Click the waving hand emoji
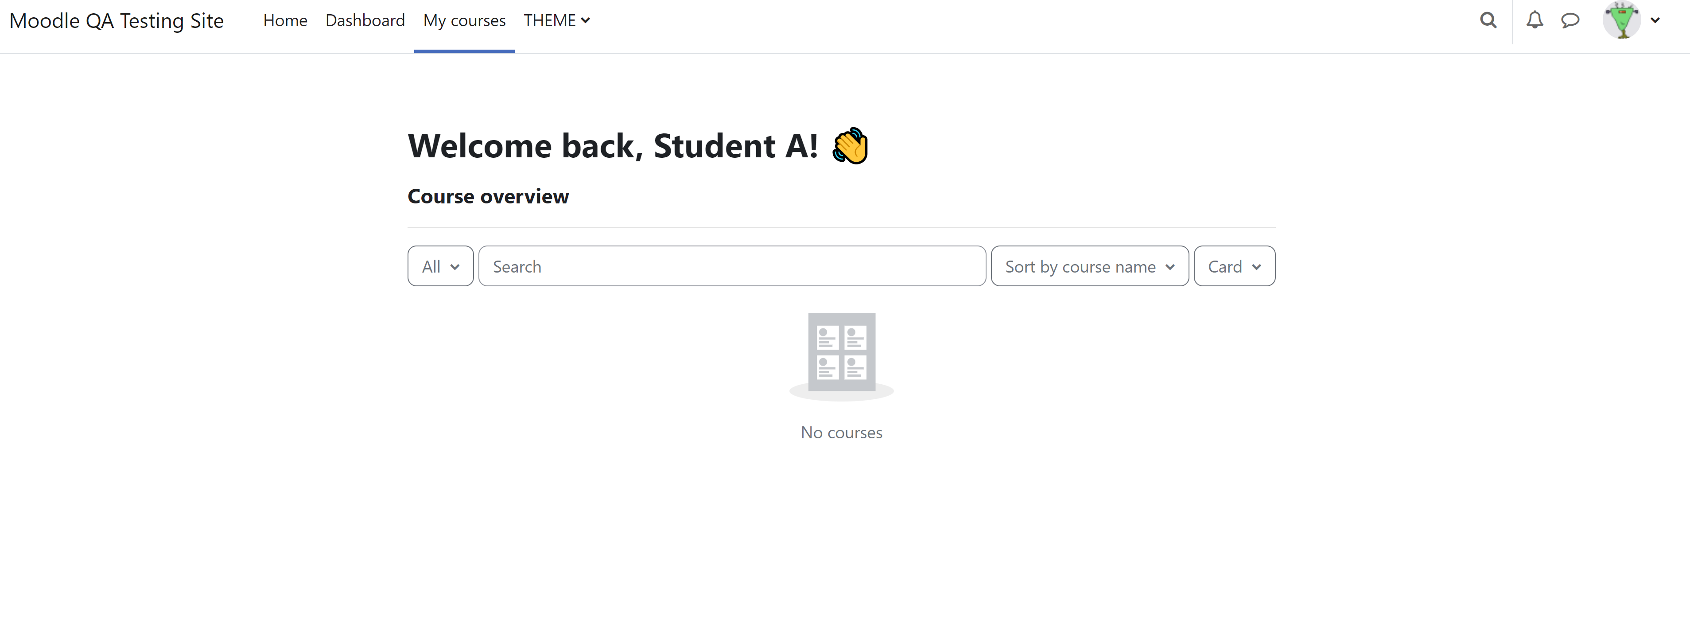Screen dimensions: 1690x620 pyautogui.click(x=850, y=146)
